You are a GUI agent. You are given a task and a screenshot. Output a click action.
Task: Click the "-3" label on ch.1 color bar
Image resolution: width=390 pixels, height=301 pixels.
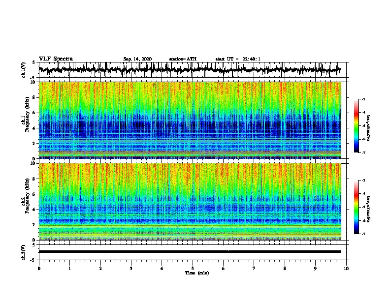(363, 99)
